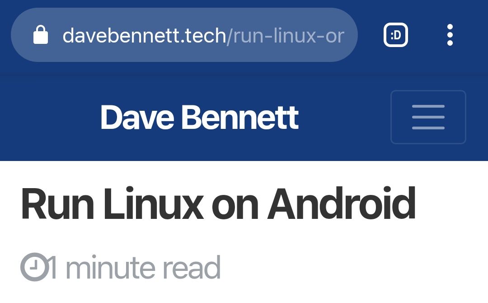488x303 pixels.
Task: Expand the Dave Bennett site menu
Action: coord(428,117)
